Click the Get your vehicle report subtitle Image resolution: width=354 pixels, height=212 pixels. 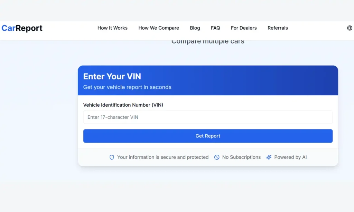127,87
